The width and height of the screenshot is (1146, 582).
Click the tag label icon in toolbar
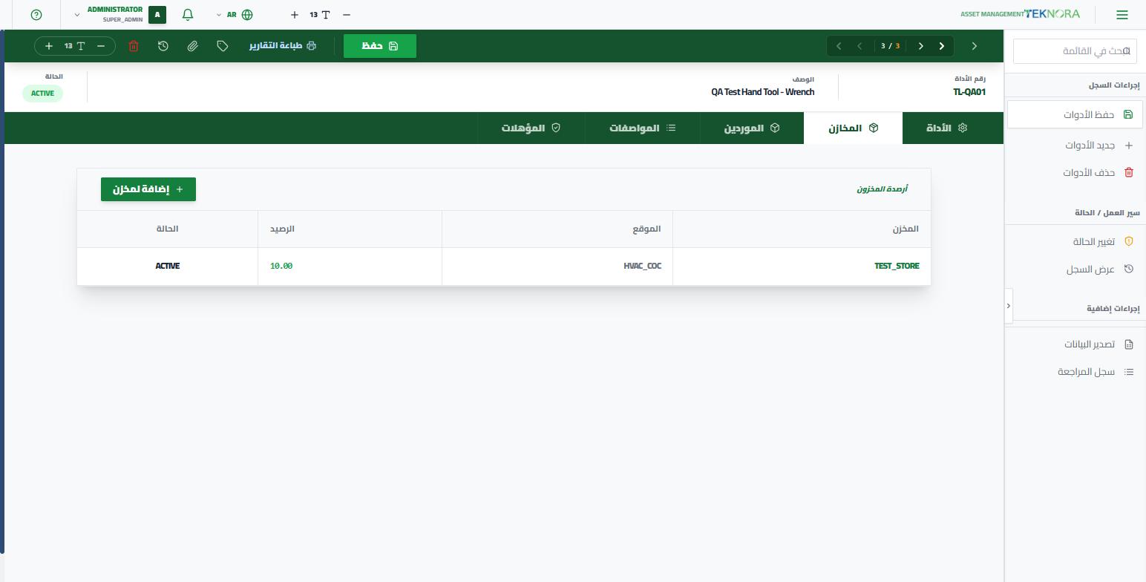222,46
